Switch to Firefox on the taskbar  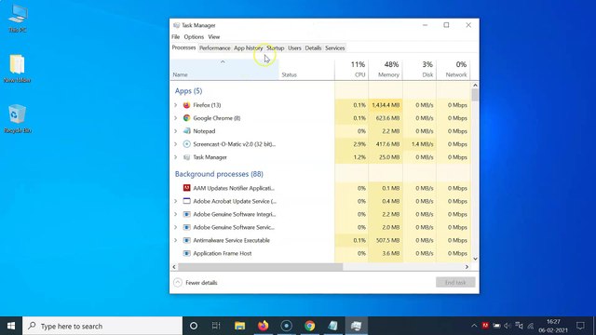[x=263, y=326]
